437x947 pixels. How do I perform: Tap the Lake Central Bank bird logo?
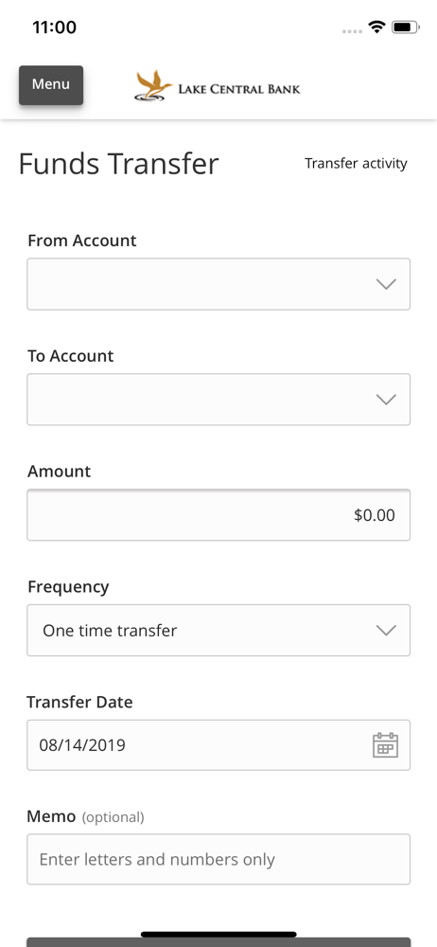point(154,86)
